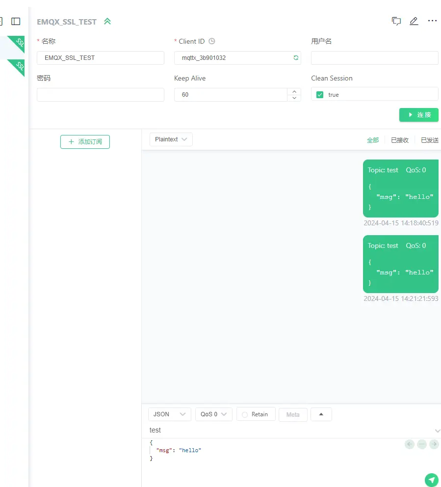
Task: Collapse publish area with up-triangle button
Action: [321, 414]
